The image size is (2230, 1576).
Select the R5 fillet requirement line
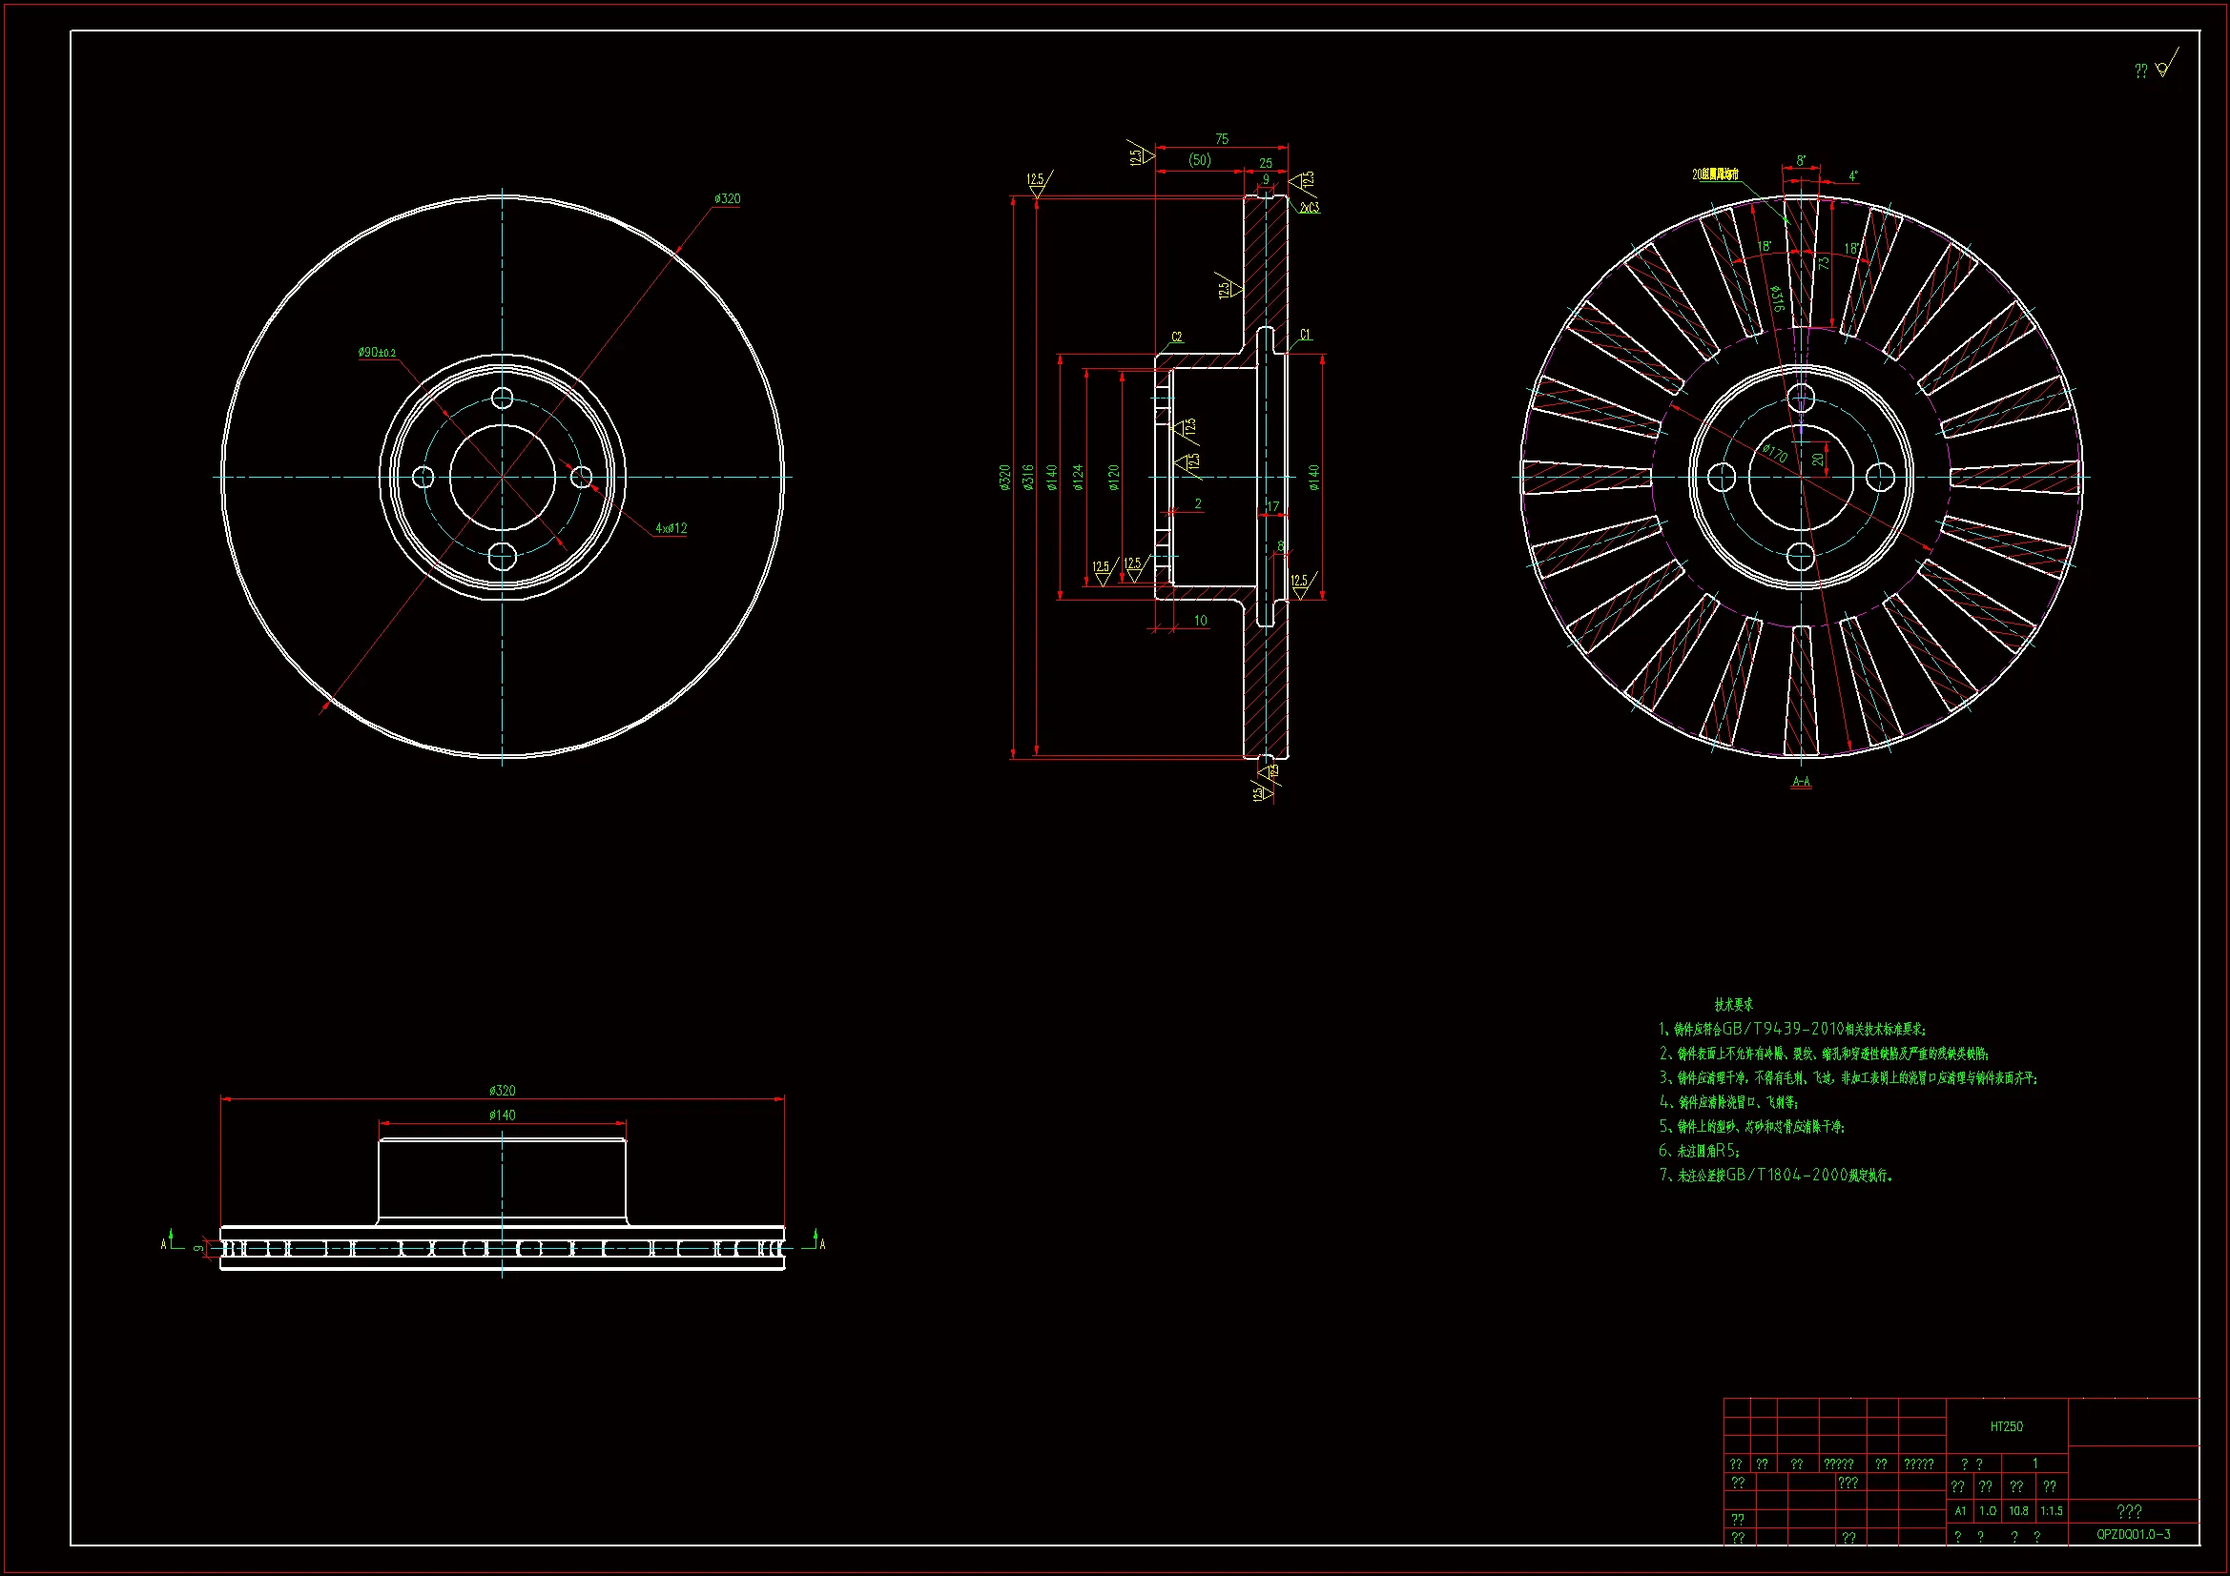(1700, 1151)
